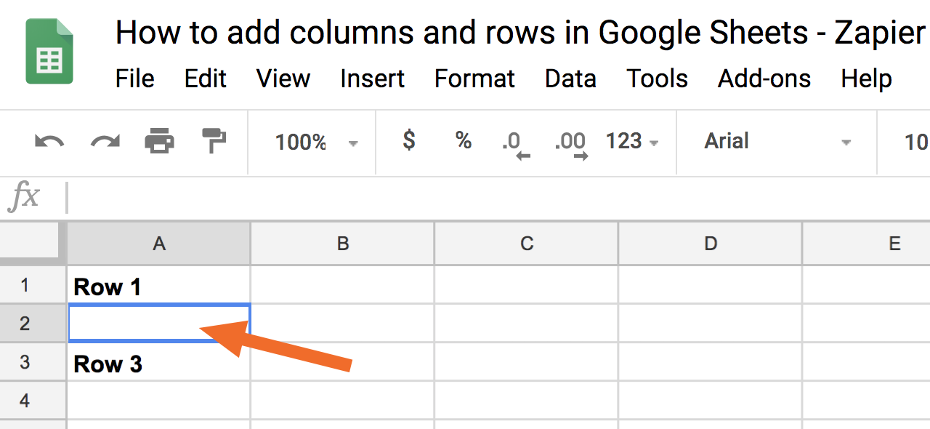Select column B header
This screenshot has width=930, height=429.
(343, 244)
